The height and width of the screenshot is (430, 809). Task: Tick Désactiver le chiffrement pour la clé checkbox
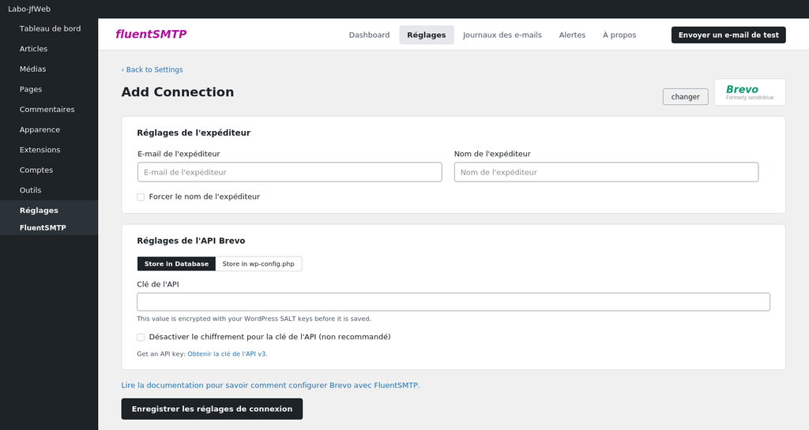tap(141, 338)
